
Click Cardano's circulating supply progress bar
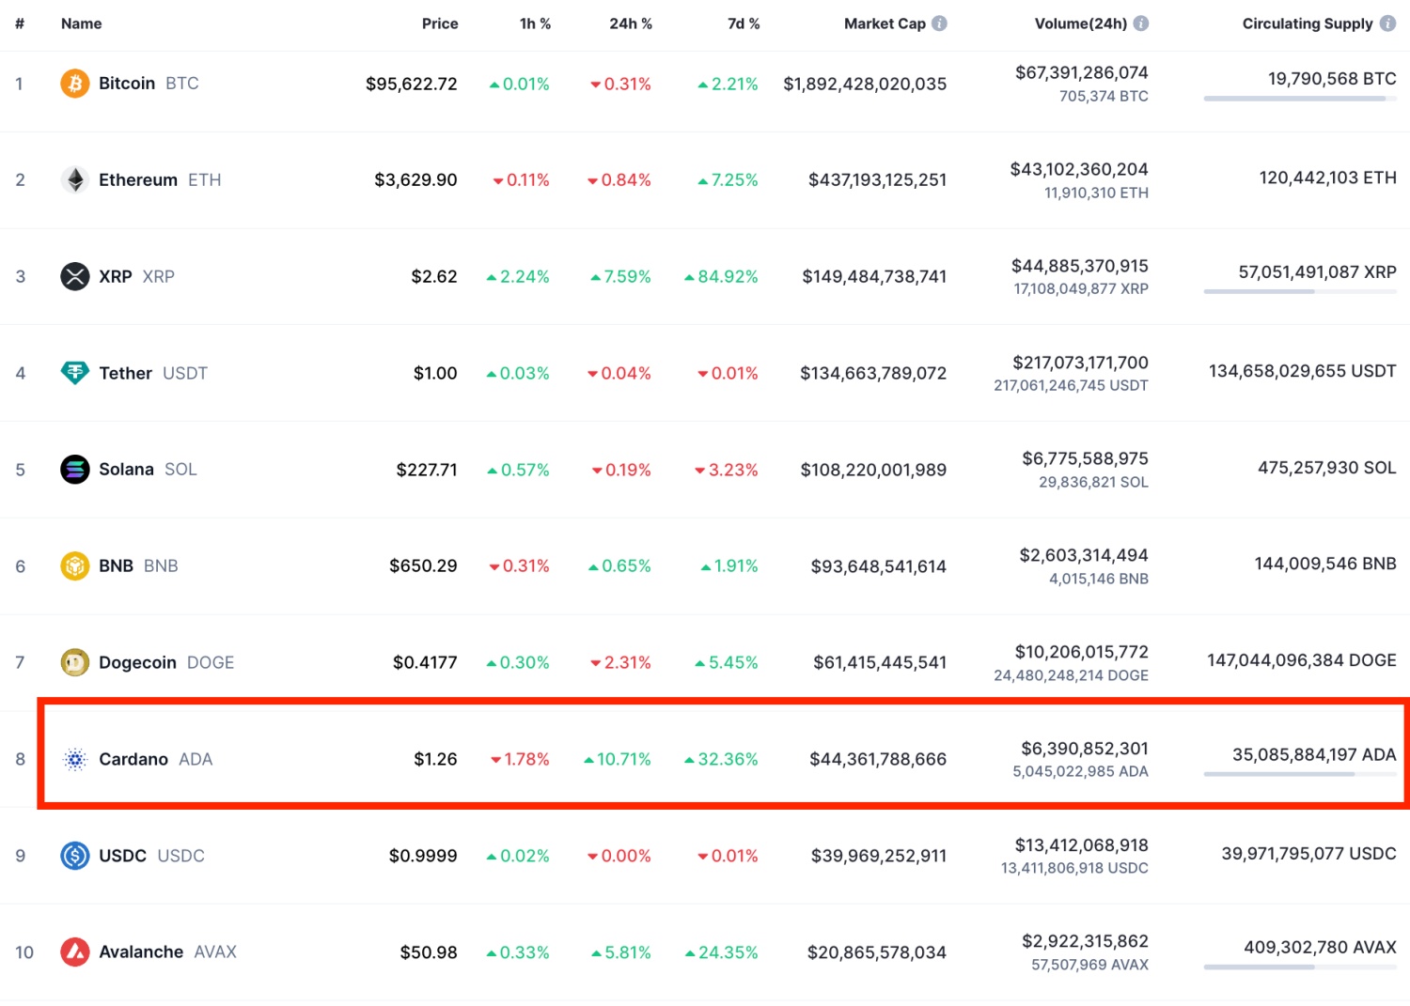[1300, 774]
